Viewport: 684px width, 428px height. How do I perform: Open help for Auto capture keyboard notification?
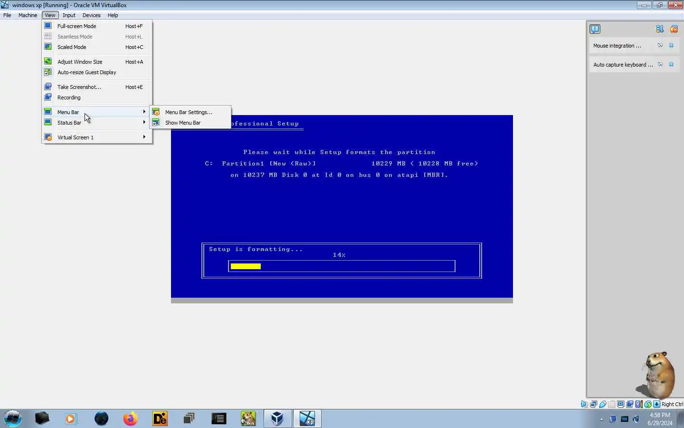660,64
